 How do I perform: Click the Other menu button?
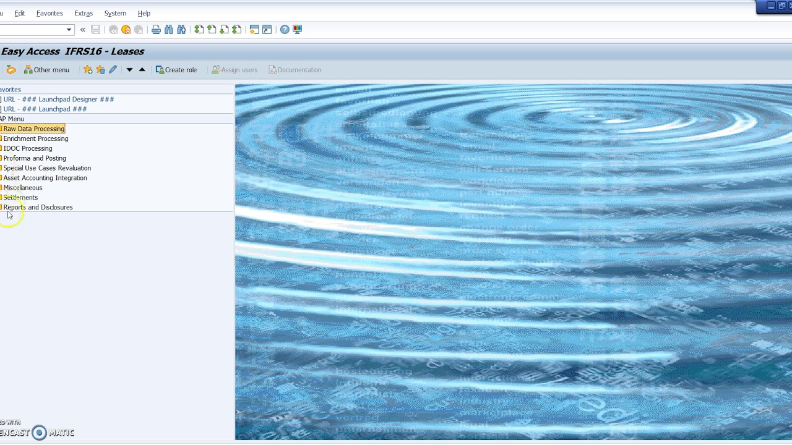click(x=46, y=70)
